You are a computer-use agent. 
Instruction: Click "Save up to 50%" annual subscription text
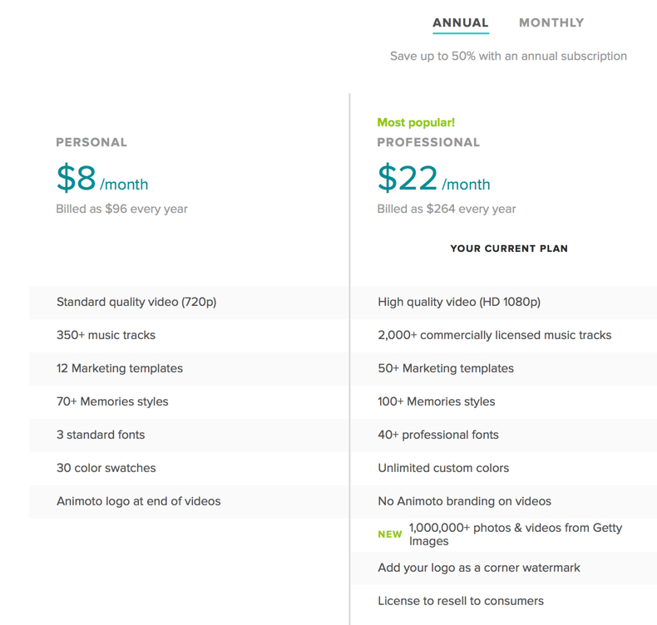click(508, 57)
